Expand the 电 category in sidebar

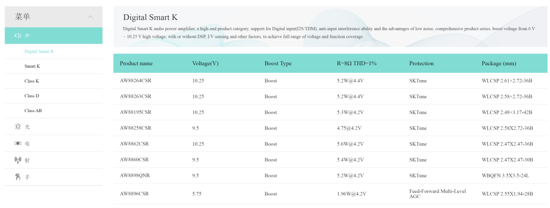[x=53, y=143]
